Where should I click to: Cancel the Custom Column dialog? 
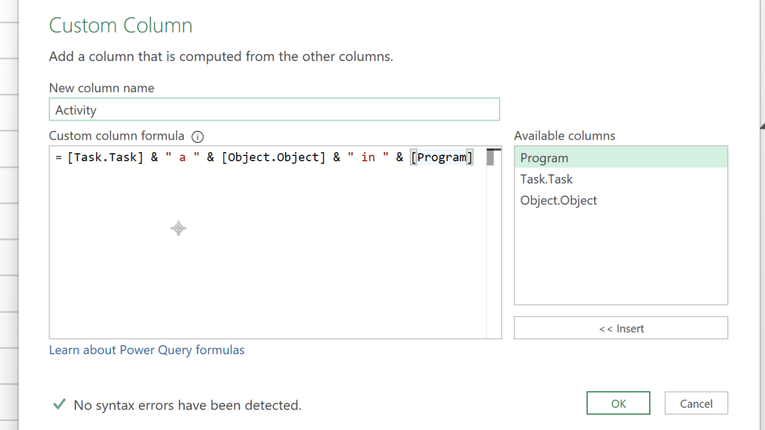click(x=696, y=403)
